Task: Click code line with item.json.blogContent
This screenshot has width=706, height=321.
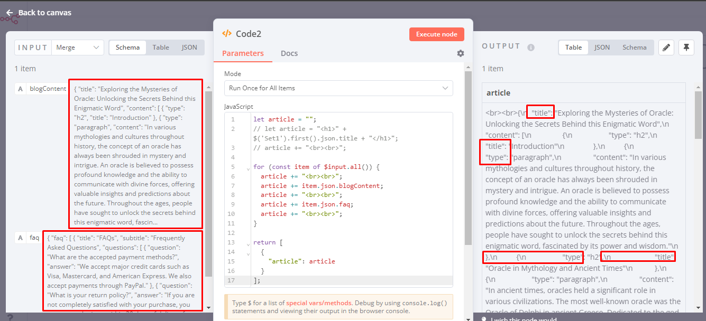Action: (322, 185)
